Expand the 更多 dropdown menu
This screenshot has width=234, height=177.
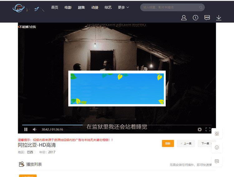click(123, 7)
